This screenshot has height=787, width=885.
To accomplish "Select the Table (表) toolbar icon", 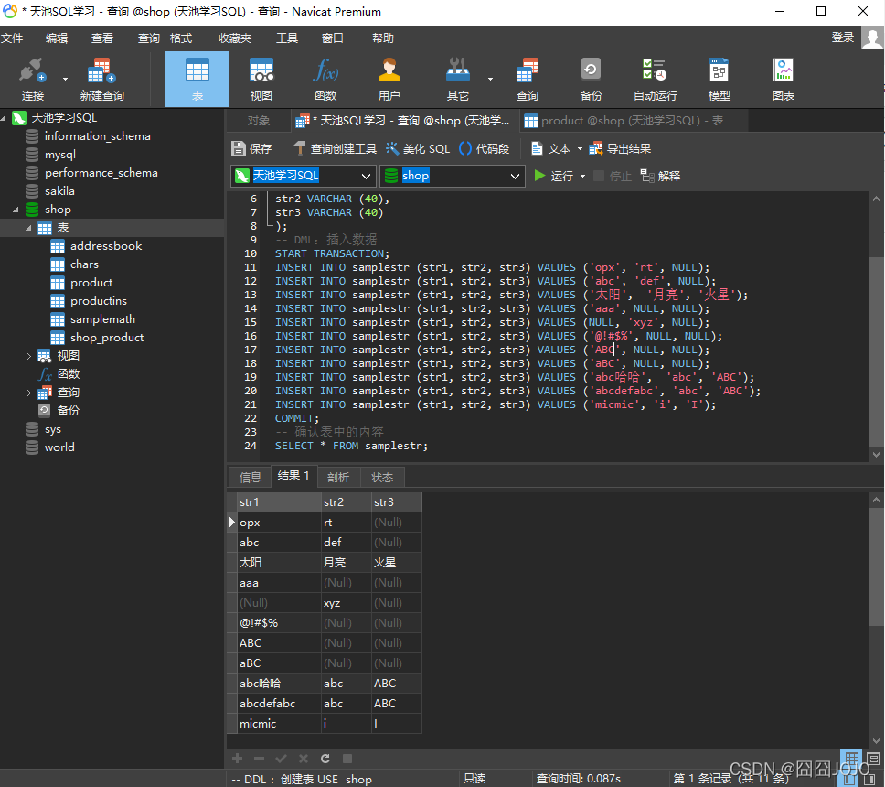I will click(197, 79).
